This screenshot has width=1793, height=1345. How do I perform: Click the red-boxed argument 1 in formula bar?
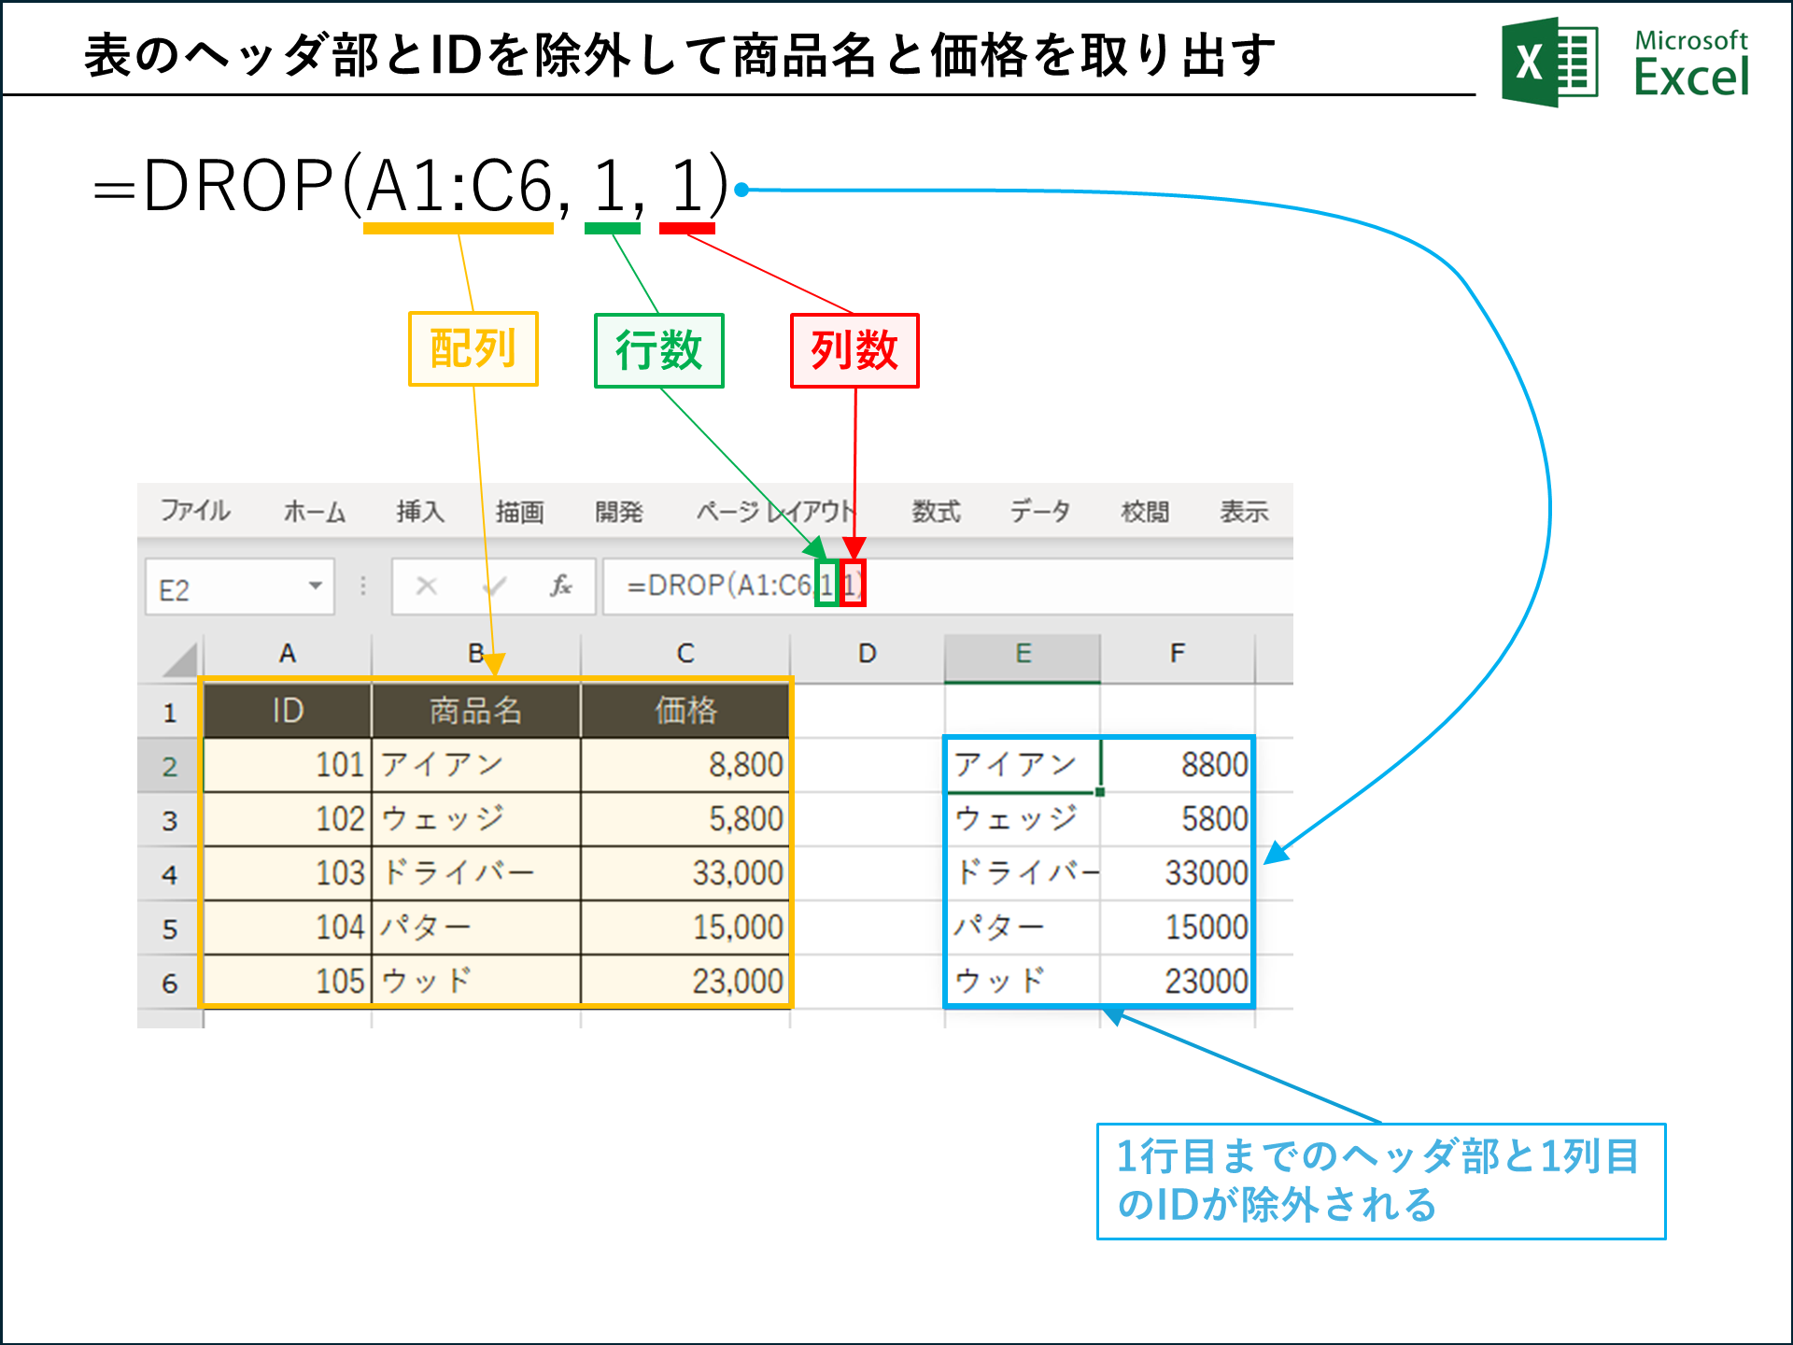tap(853, 584)
